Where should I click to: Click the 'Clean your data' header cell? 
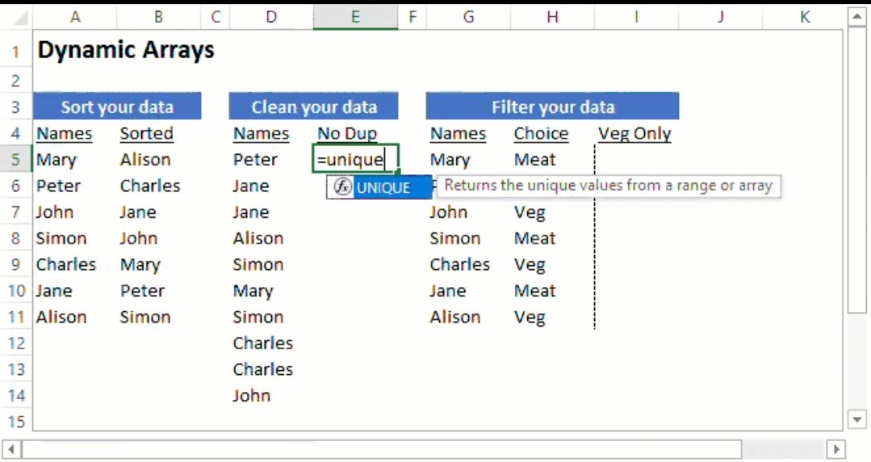pos(314,106)
